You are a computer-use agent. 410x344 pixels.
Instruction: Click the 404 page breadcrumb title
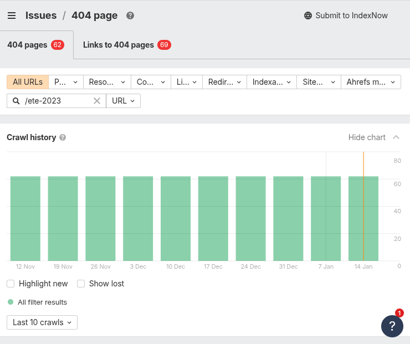click(x=95, y=16)
